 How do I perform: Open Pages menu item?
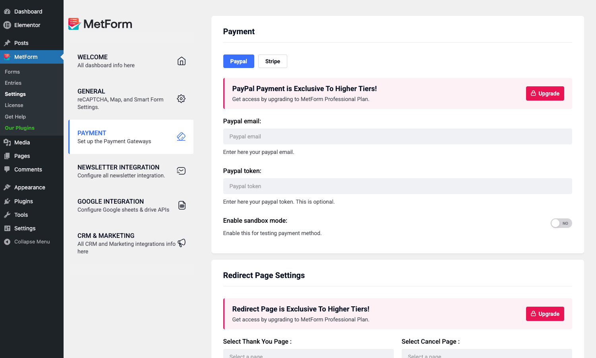point(32,156)
